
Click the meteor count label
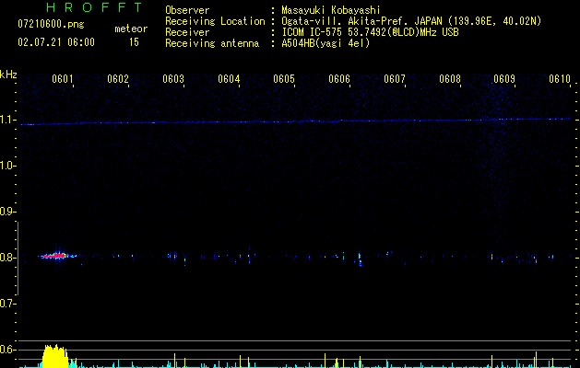(x=131, y=29)
